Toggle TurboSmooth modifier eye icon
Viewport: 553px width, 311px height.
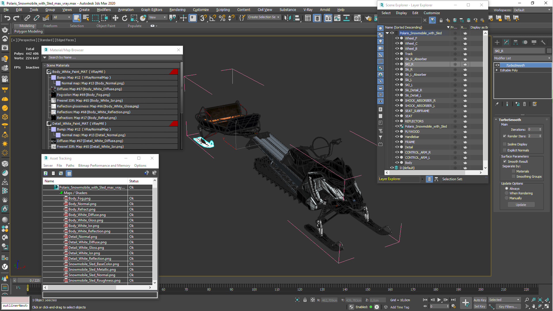click(x=497, y=65)
